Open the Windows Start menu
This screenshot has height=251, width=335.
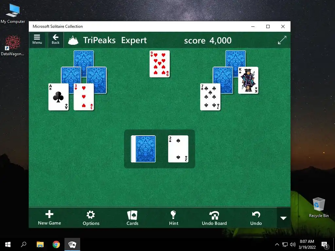8,244
